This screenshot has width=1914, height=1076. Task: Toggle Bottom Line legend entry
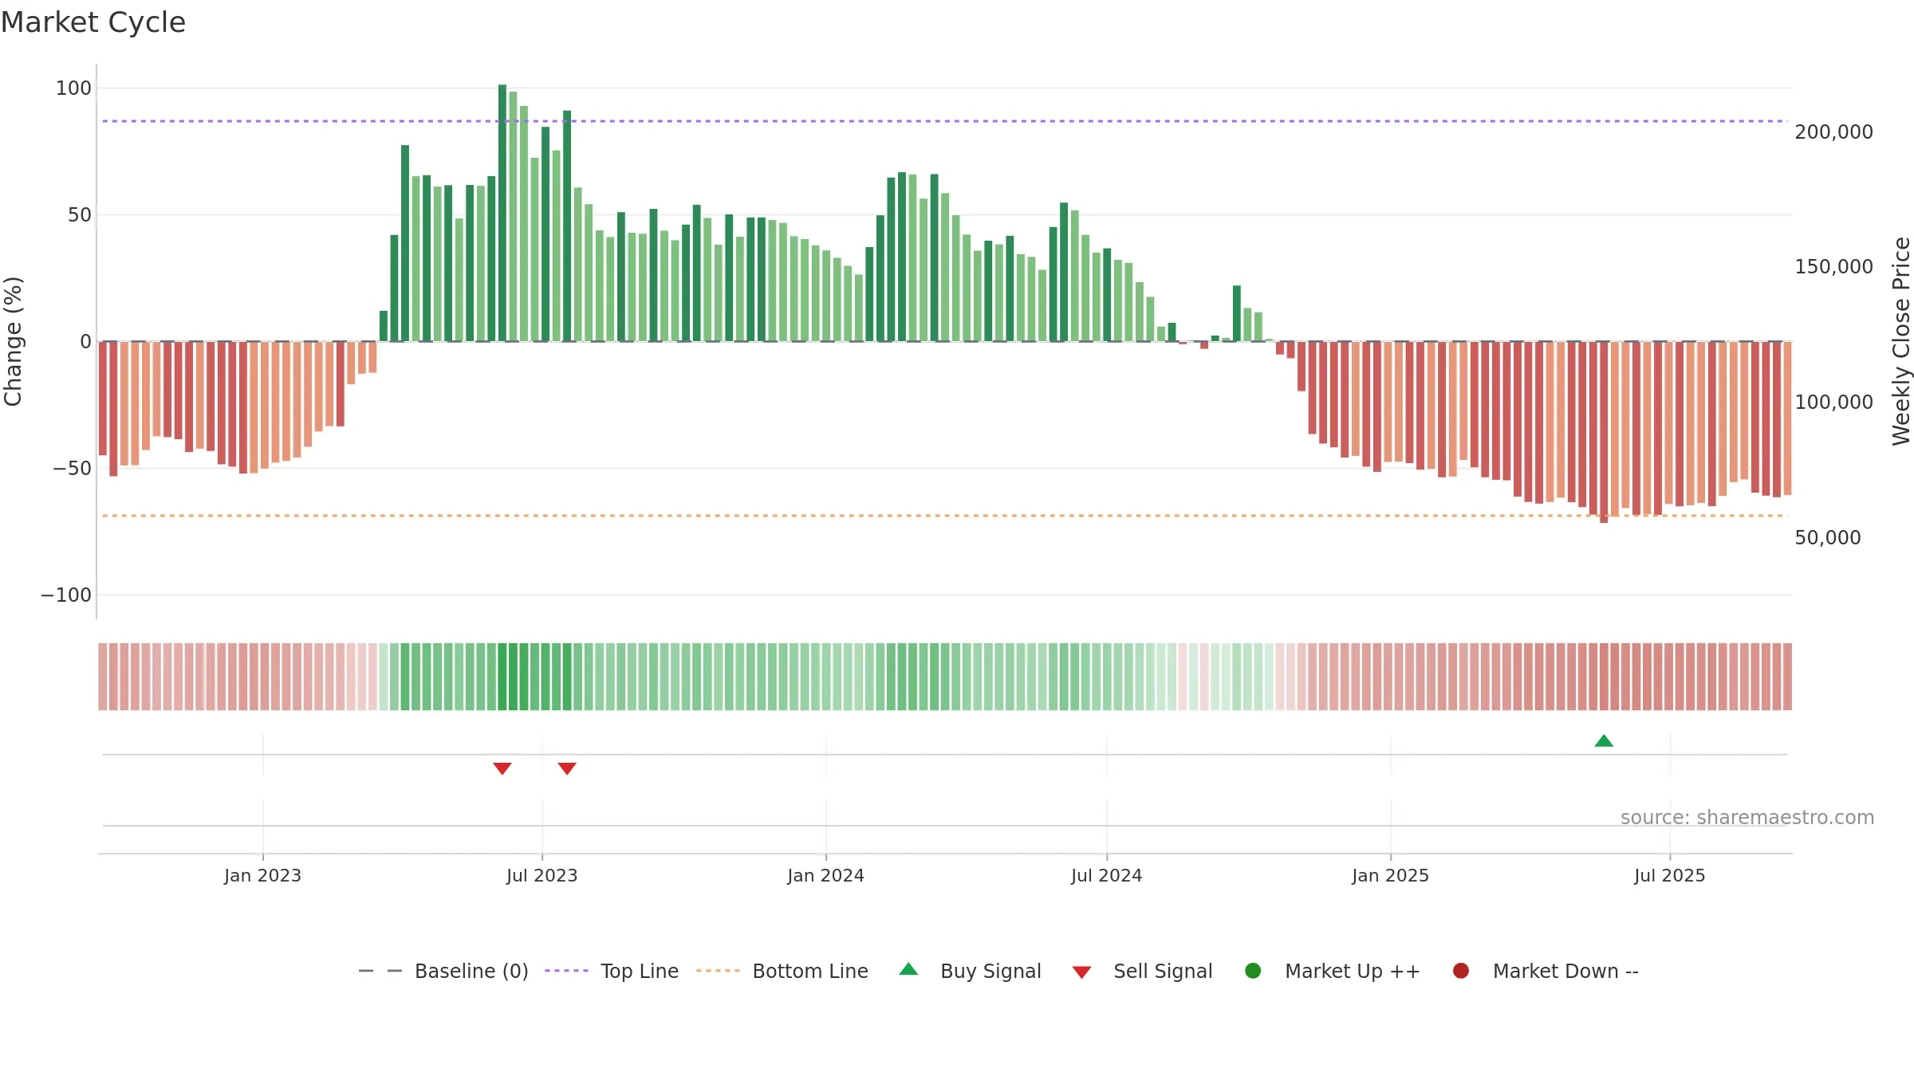pos(782,971)
